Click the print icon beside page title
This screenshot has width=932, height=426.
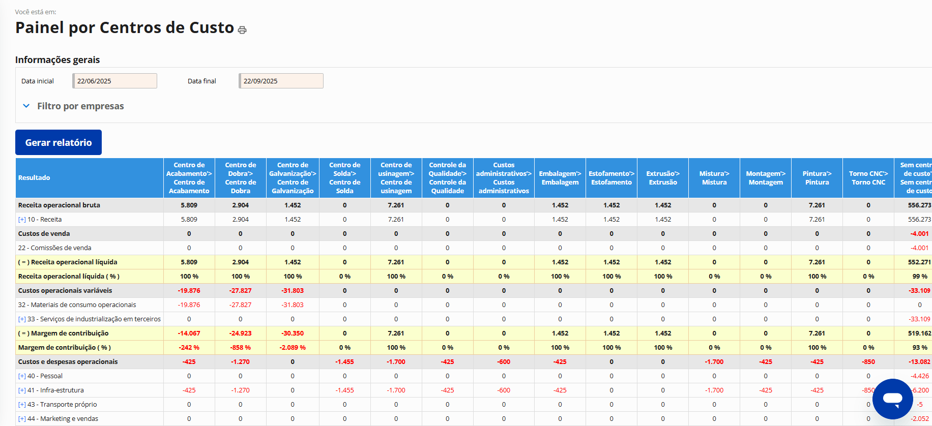242,30
